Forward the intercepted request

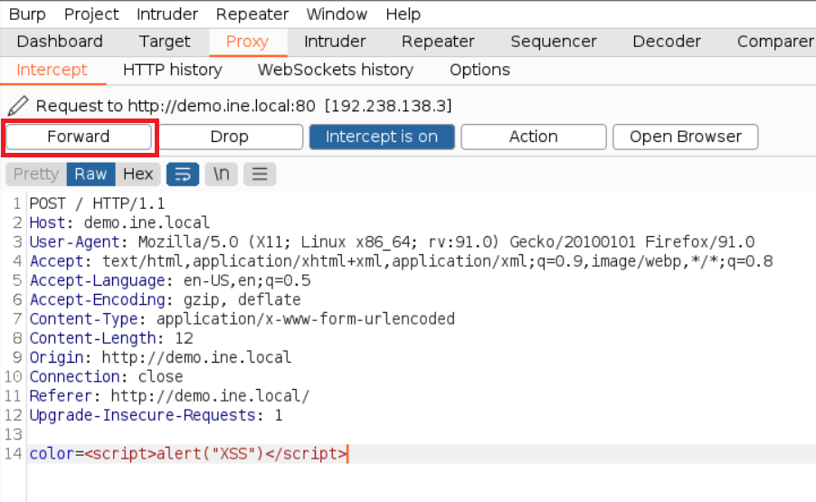pos(79,137)
